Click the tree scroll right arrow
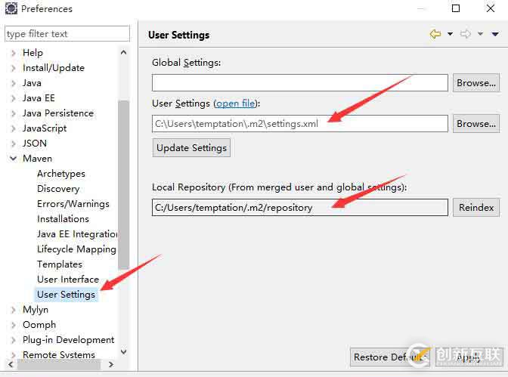Screen dimensions: 508x377 click(111, 364)
